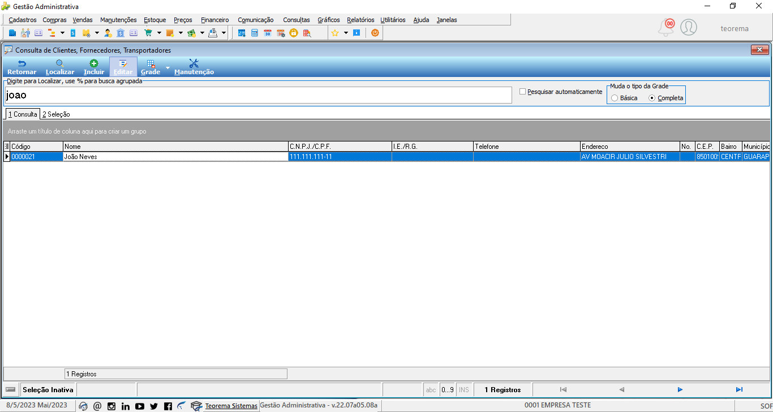
Task: Expand the Grade button dropdown arrow
Action: click(x=168, y=67)
